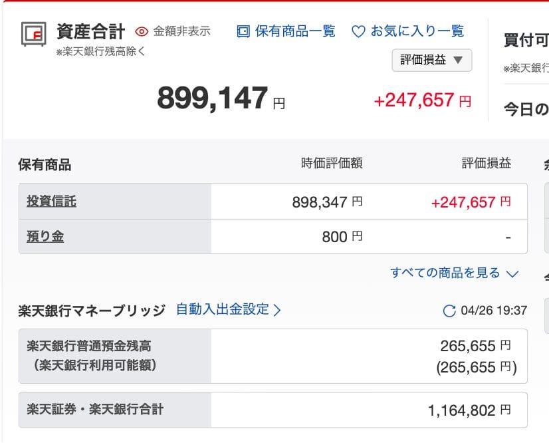Open 保有商品一覧 page

295,31
